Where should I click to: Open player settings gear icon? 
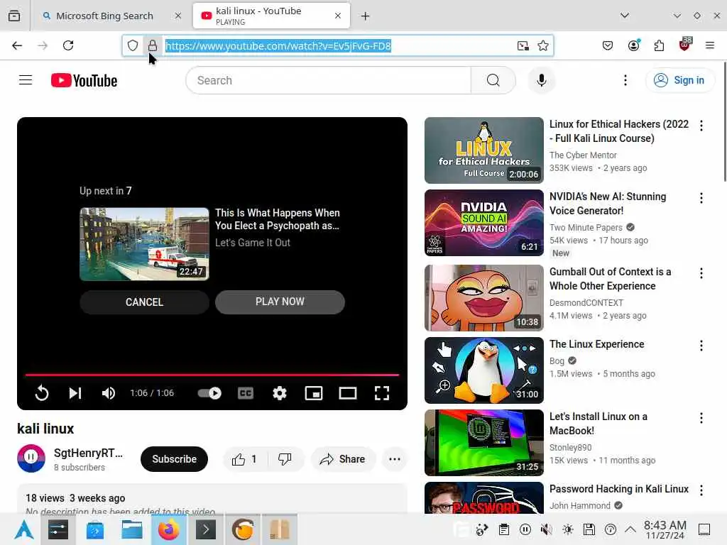coord(280,393)
